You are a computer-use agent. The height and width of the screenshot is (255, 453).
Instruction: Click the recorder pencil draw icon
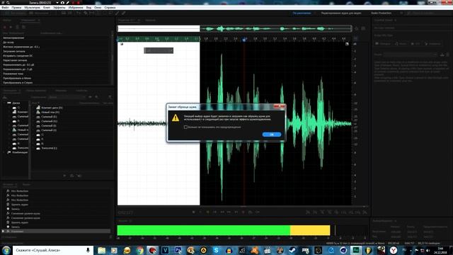tap(68, 3)
